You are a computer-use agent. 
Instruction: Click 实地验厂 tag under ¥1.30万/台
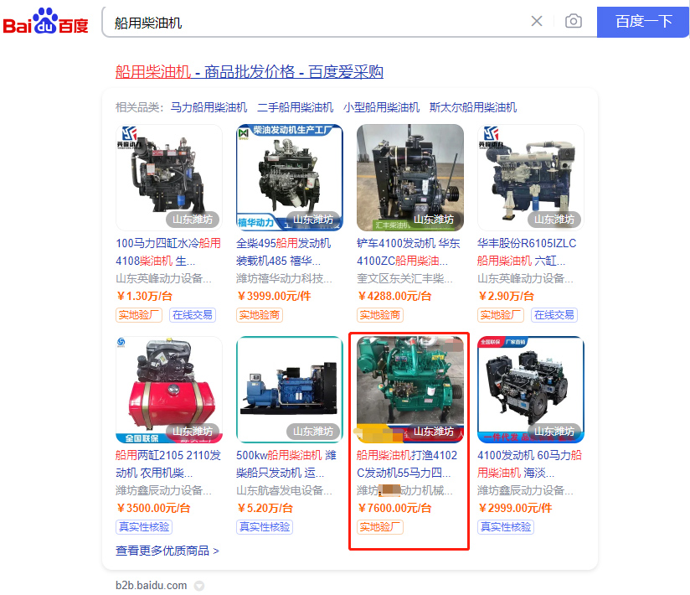tap(139, 315)
